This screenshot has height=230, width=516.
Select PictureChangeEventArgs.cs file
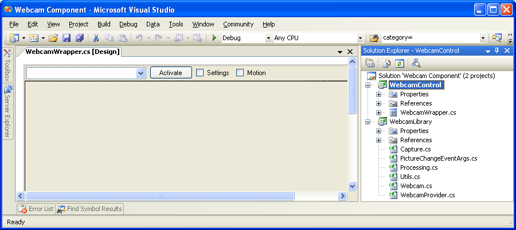point(439,158)
